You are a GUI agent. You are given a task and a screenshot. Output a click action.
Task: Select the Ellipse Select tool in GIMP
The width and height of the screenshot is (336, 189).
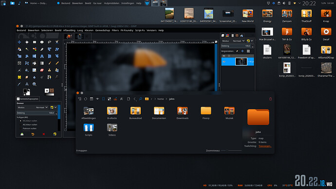click(42, 42)
